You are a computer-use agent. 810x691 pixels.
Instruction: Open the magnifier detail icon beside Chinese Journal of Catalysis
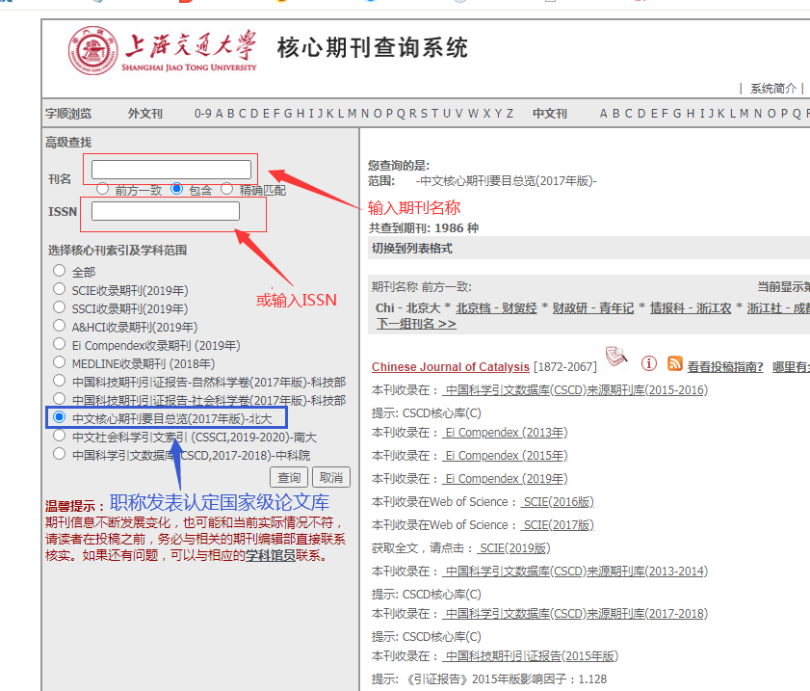pyautogui.click(x=616, y=356)
